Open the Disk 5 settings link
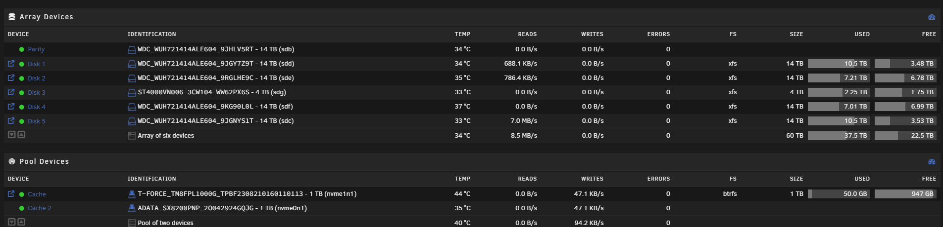 pos(37,121)
